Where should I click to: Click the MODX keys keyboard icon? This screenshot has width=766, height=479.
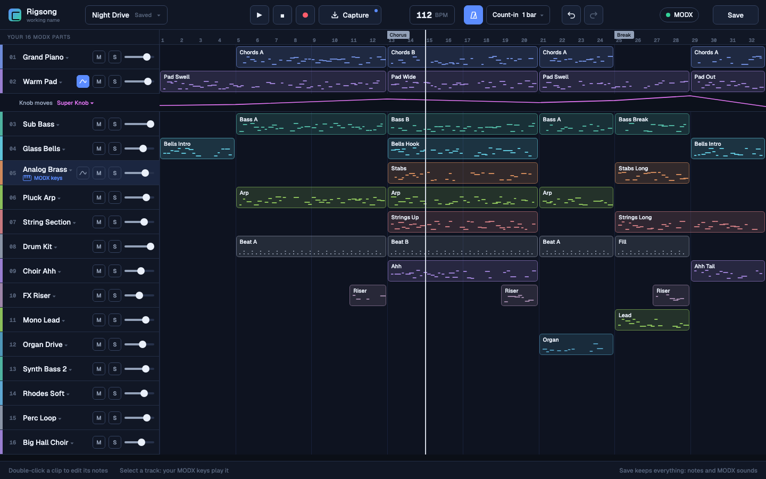click(27, 178)
